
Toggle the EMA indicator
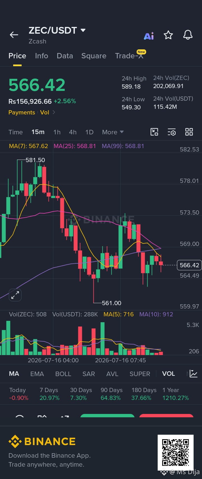(x=37, y=374)
